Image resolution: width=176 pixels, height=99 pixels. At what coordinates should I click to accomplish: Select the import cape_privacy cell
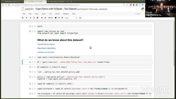[x=94, y=32]
